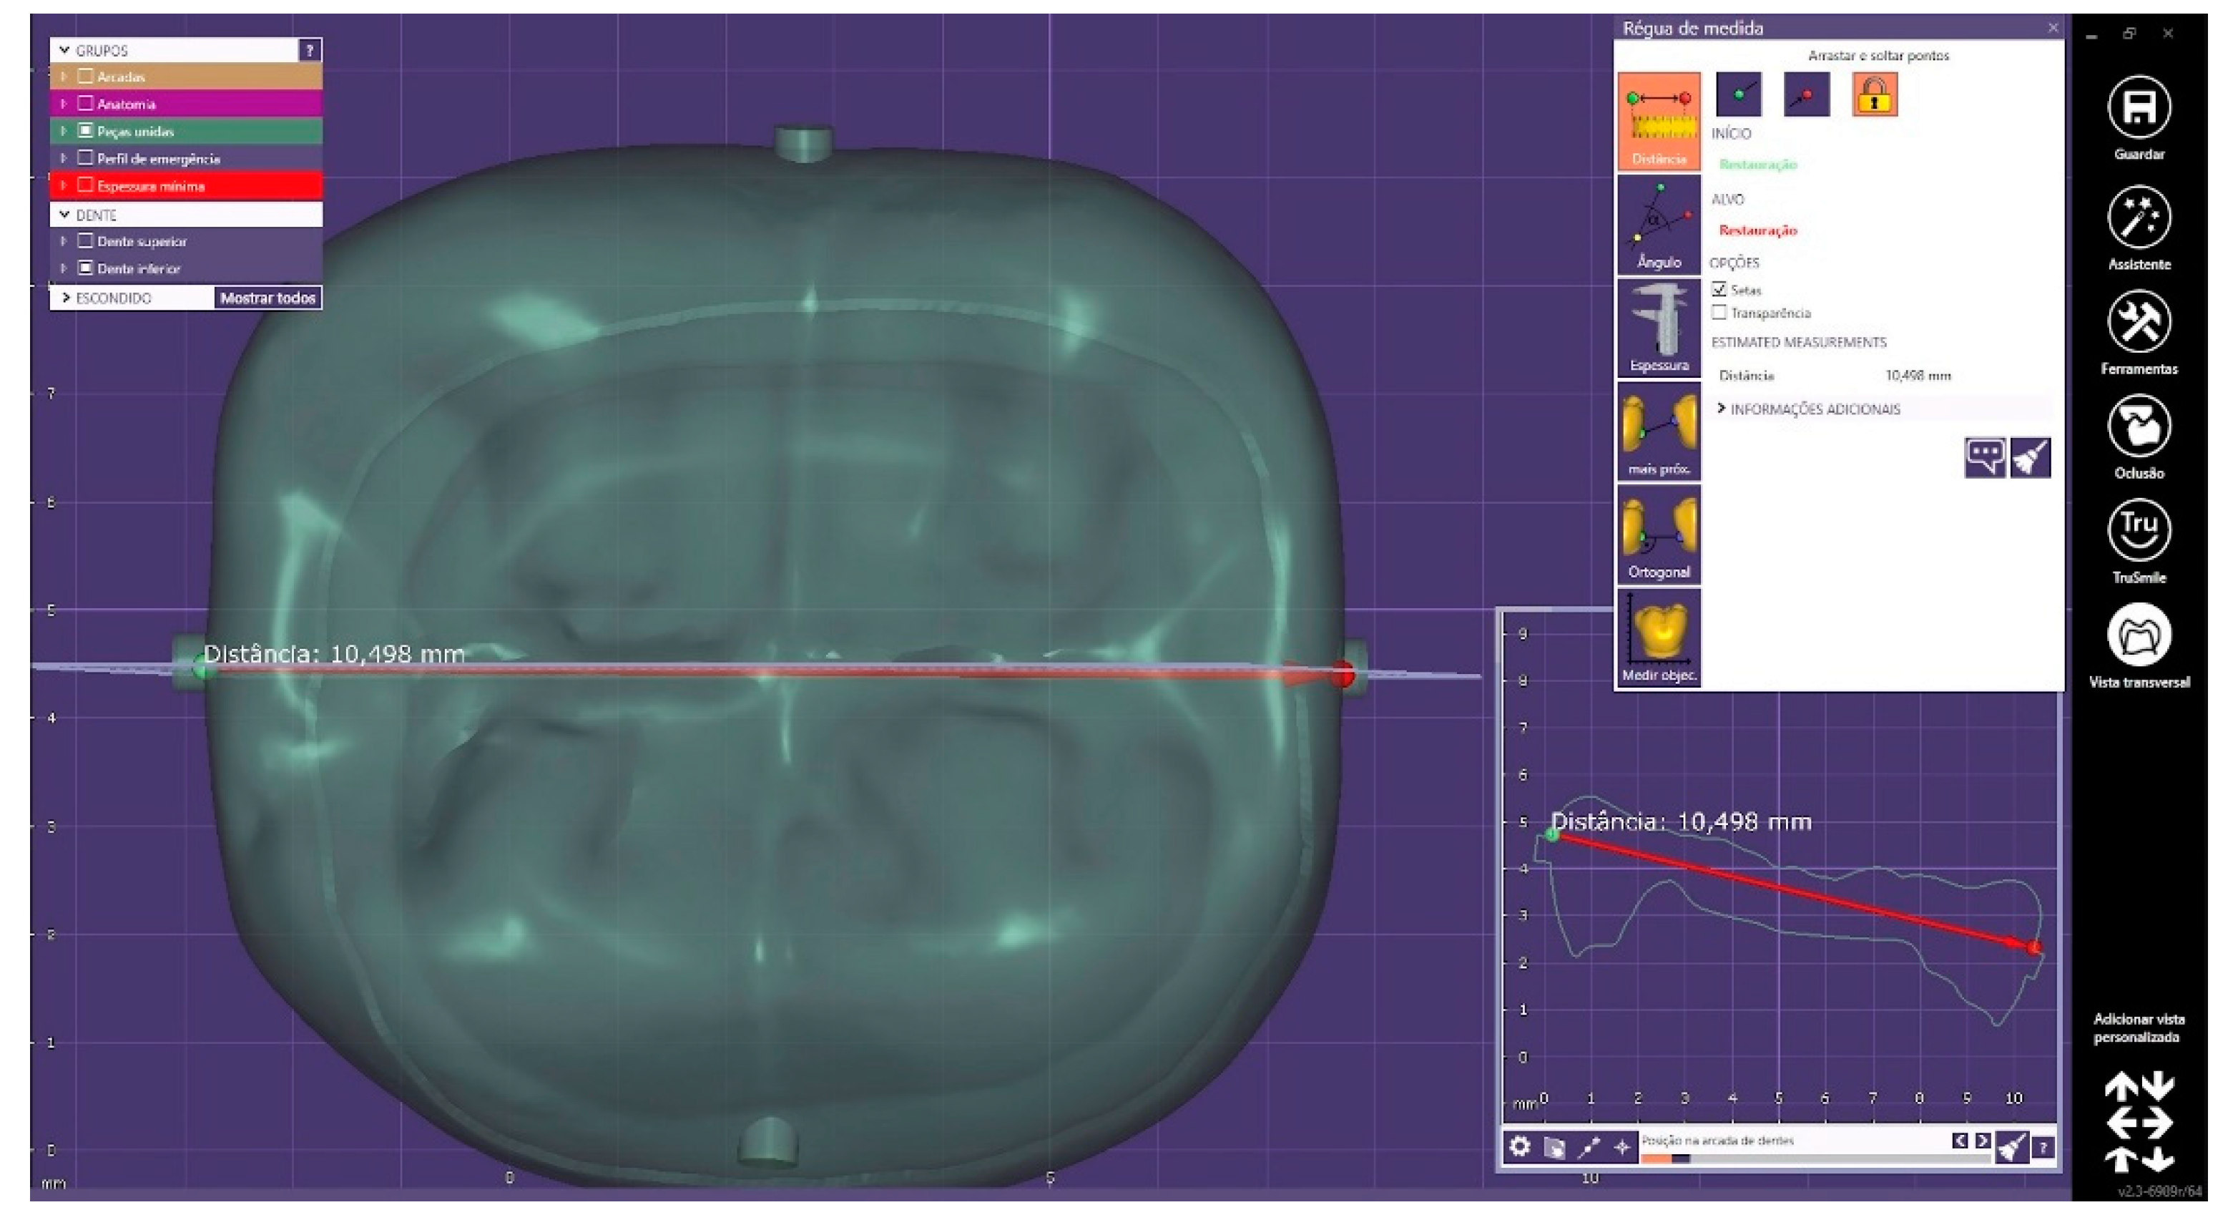Enable the Transparência checkbox

coord(1719,312)
